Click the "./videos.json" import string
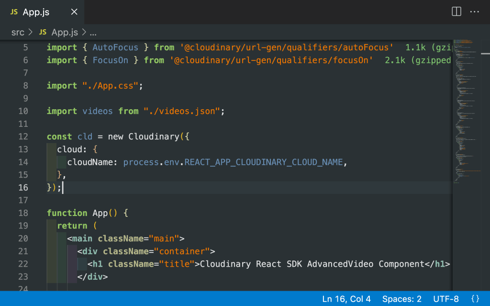 (x=182, y=111)
